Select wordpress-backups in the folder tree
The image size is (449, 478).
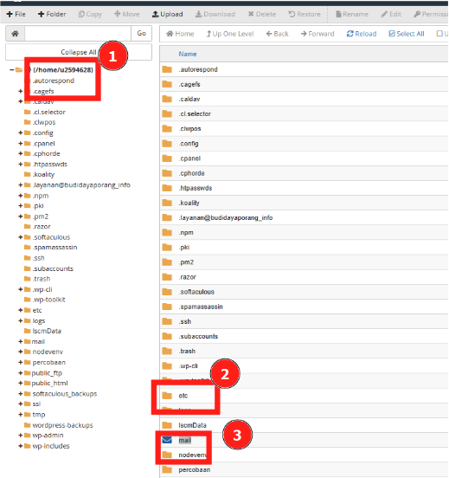tap(62, 425)
